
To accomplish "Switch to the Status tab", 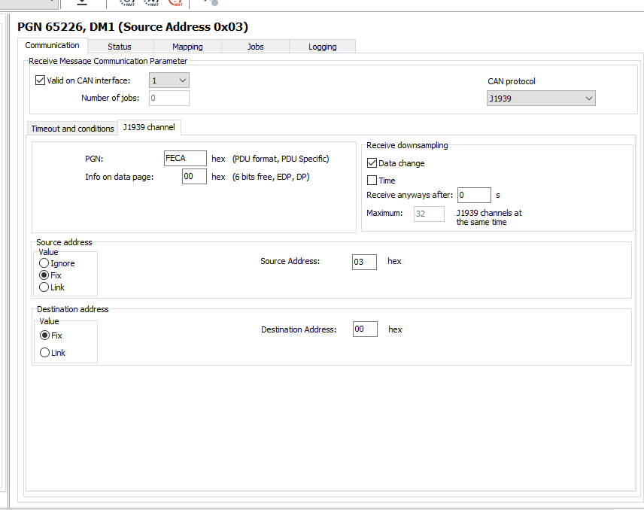I will (x=119, y=47).
